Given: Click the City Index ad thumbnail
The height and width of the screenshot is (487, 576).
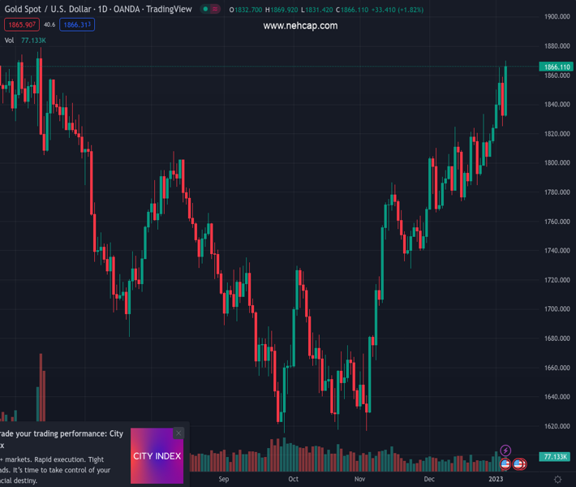Looking at the screenshot, I should 157,456.
